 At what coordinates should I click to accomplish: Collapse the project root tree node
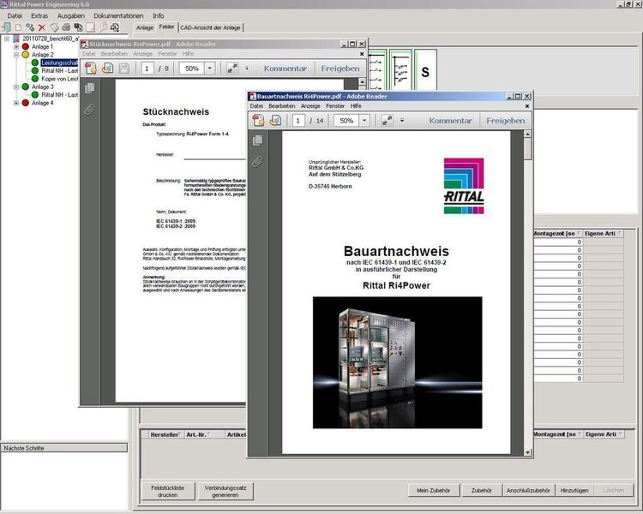[x=7, y=39]
